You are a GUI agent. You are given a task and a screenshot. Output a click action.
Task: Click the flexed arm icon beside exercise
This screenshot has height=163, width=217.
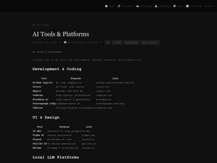click(156, 6)
